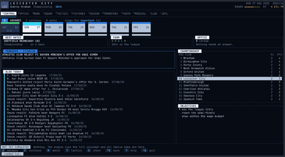This screenshot has width=285, height=157.
Task: Click the 0 unread office status
Action: click(202, 41)
